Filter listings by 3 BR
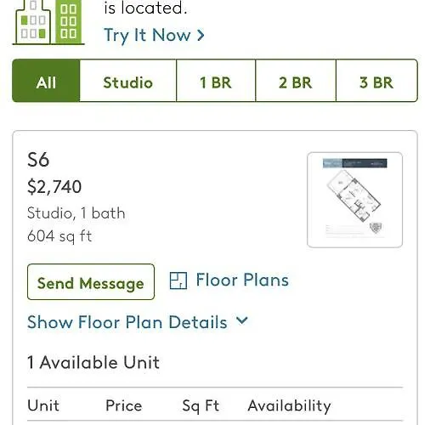 [x=376, y=81]
